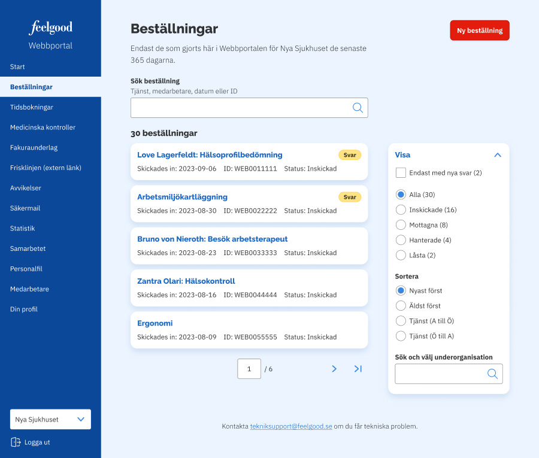Click the 'ID: WEB0055555' text
This screenshot has height=458, width=539.
(250, 337)
